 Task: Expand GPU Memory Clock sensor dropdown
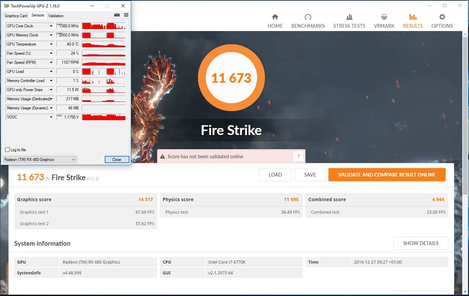pyautogui.click(x=51, y=35)
